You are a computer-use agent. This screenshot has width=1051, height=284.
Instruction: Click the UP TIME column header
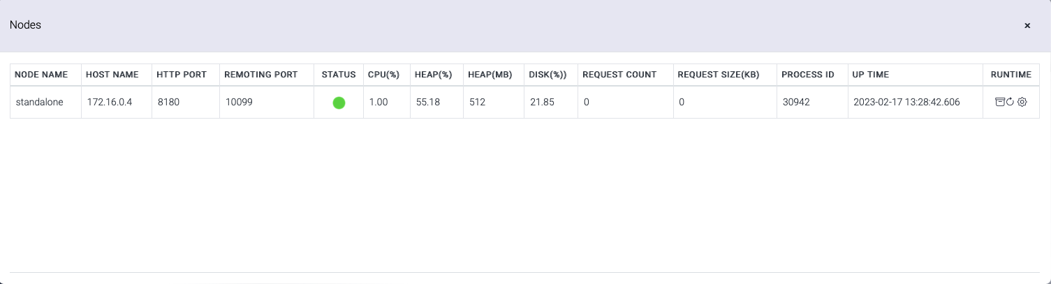(870, 75)
